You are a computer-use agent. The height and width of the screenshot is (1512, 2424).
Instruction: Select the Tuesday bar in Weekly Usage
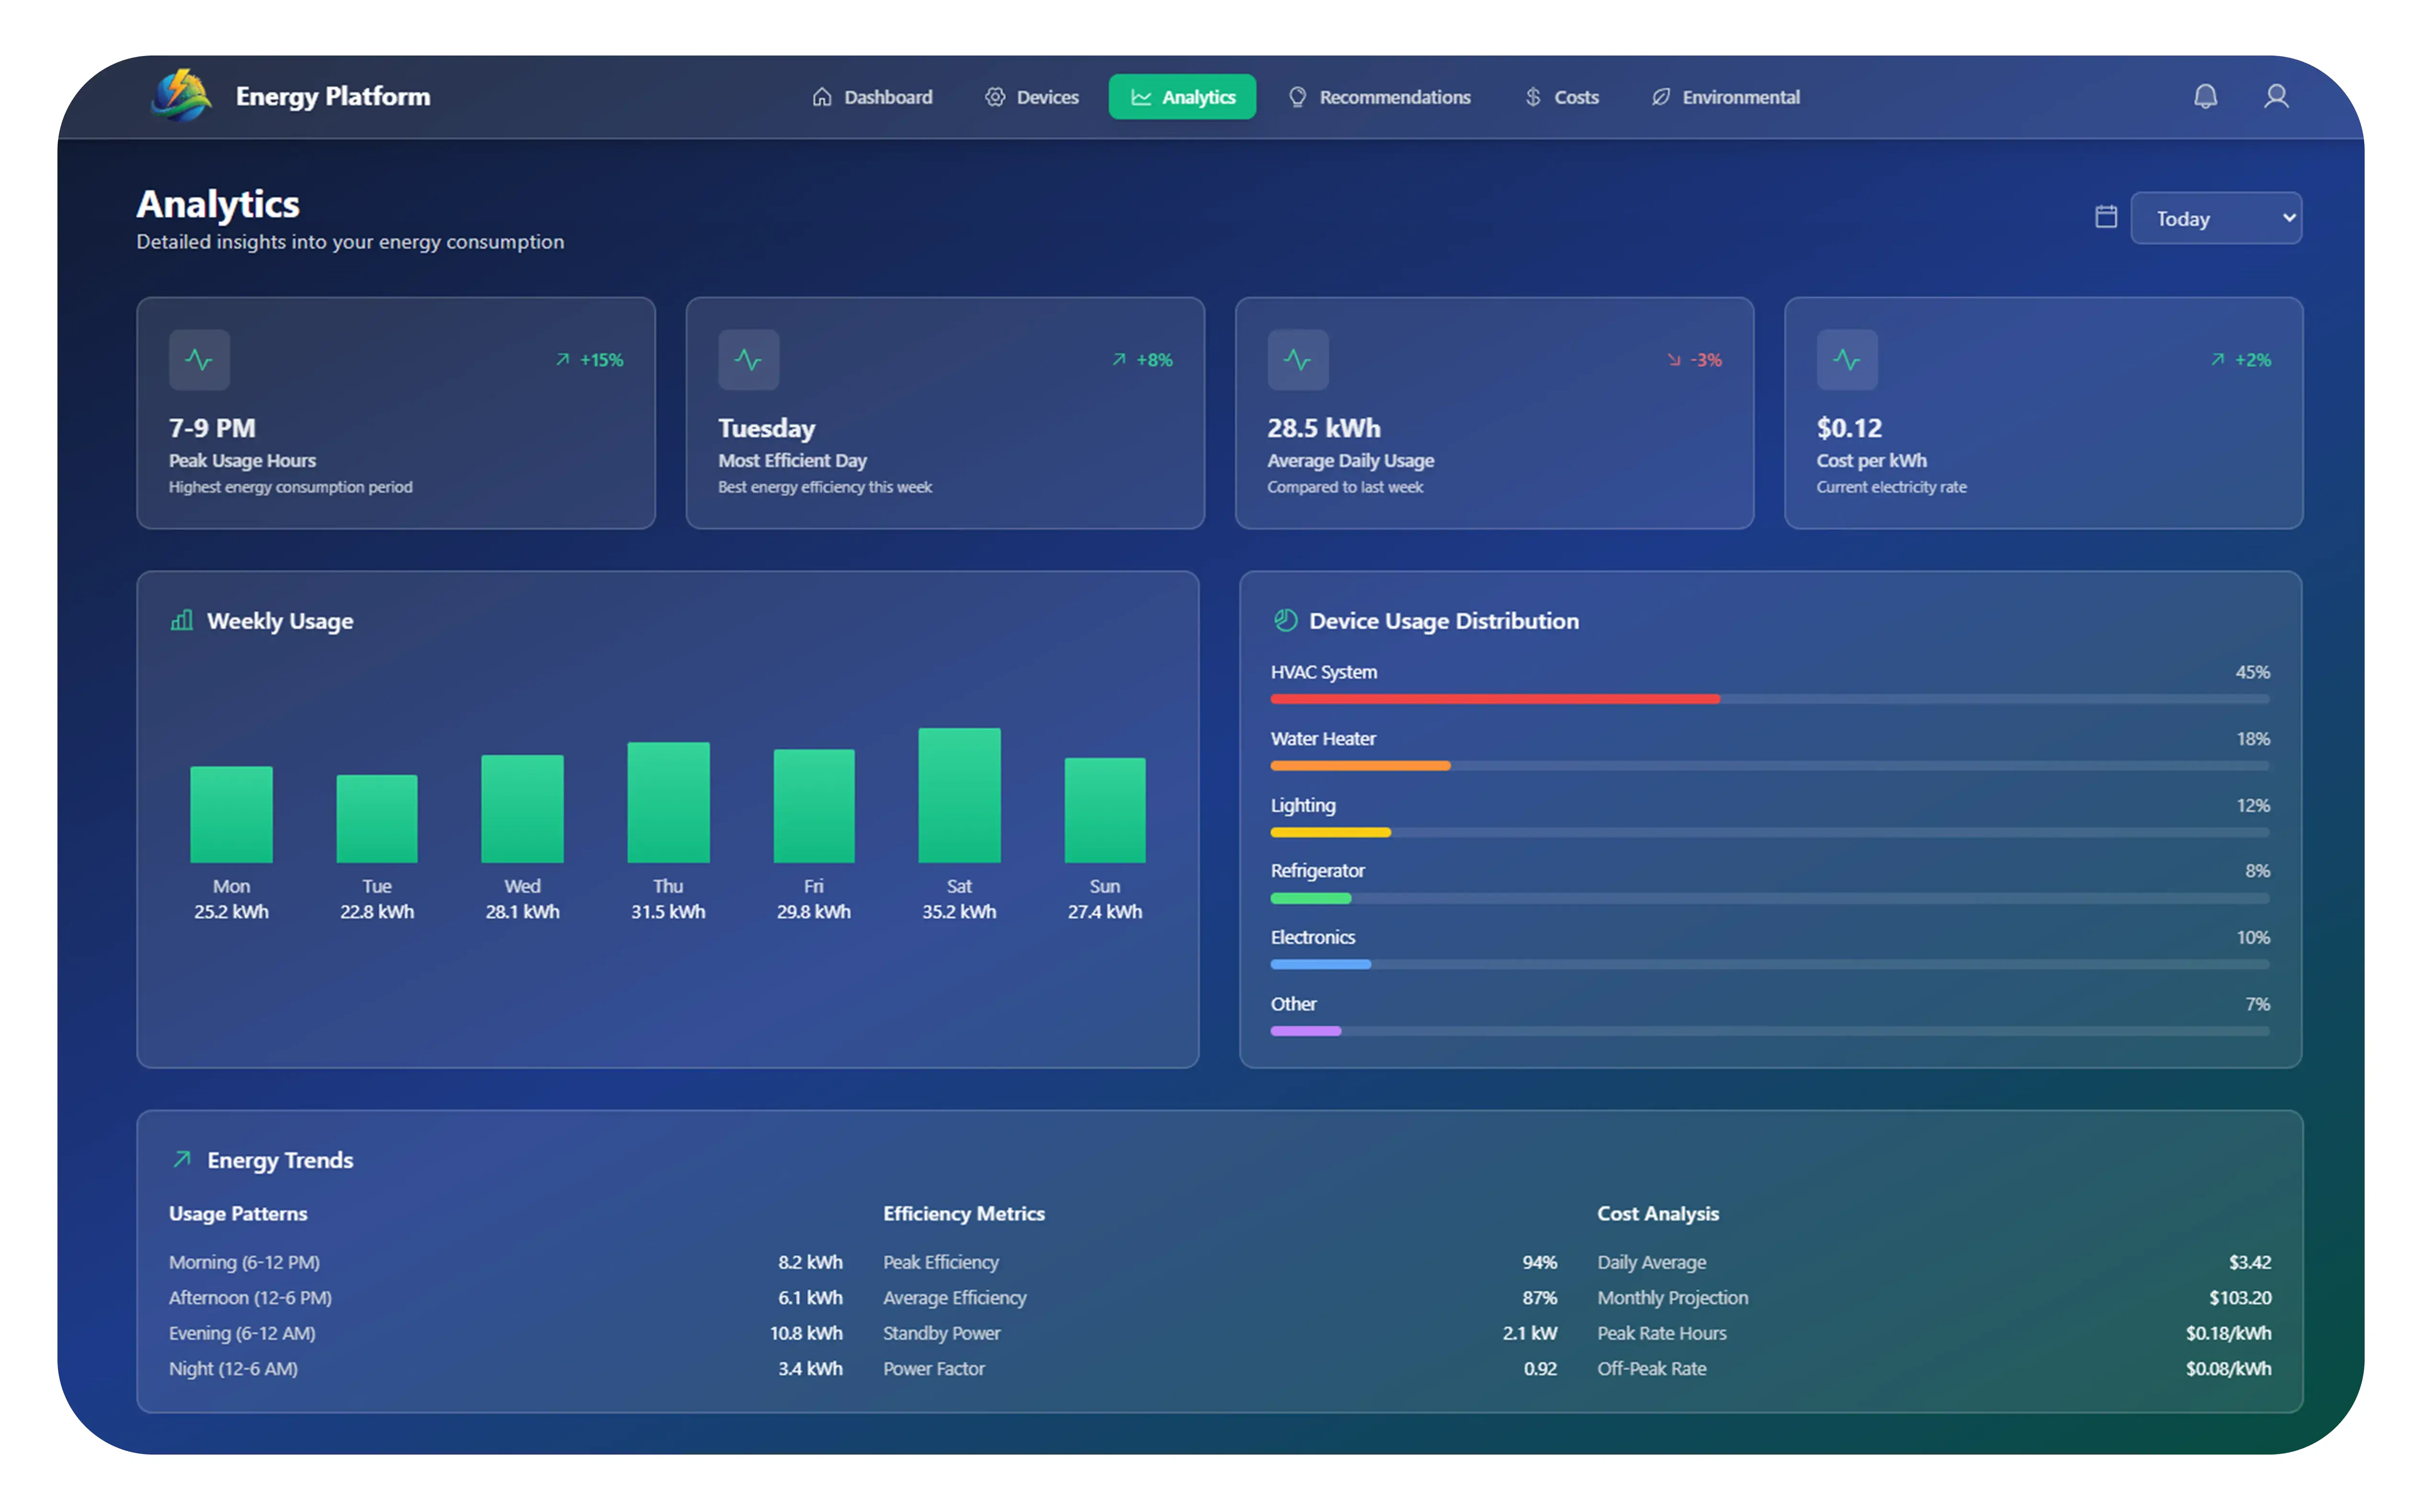[x=377, y=818]
